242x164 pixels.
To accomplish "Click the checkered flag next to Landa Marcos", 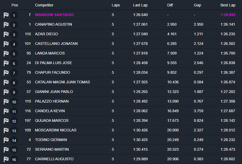I will pyautogui.click(x=6, y=54).
